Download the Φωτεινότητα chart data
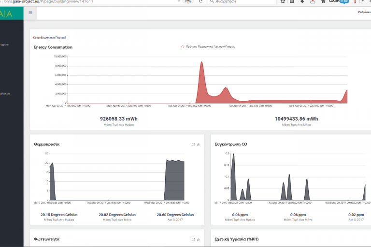Screen dimensions: 371x247 tap(199, 239)
